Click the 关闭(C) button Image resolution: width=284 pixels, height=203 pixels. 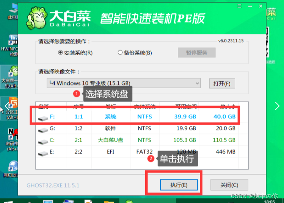click(229, 185)
